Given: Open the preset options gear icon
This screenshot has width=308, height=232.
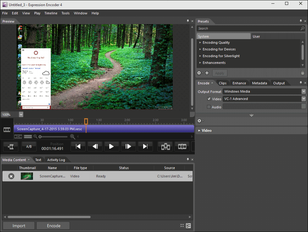Looking at the screenshot, I should (x=199, y=73).
